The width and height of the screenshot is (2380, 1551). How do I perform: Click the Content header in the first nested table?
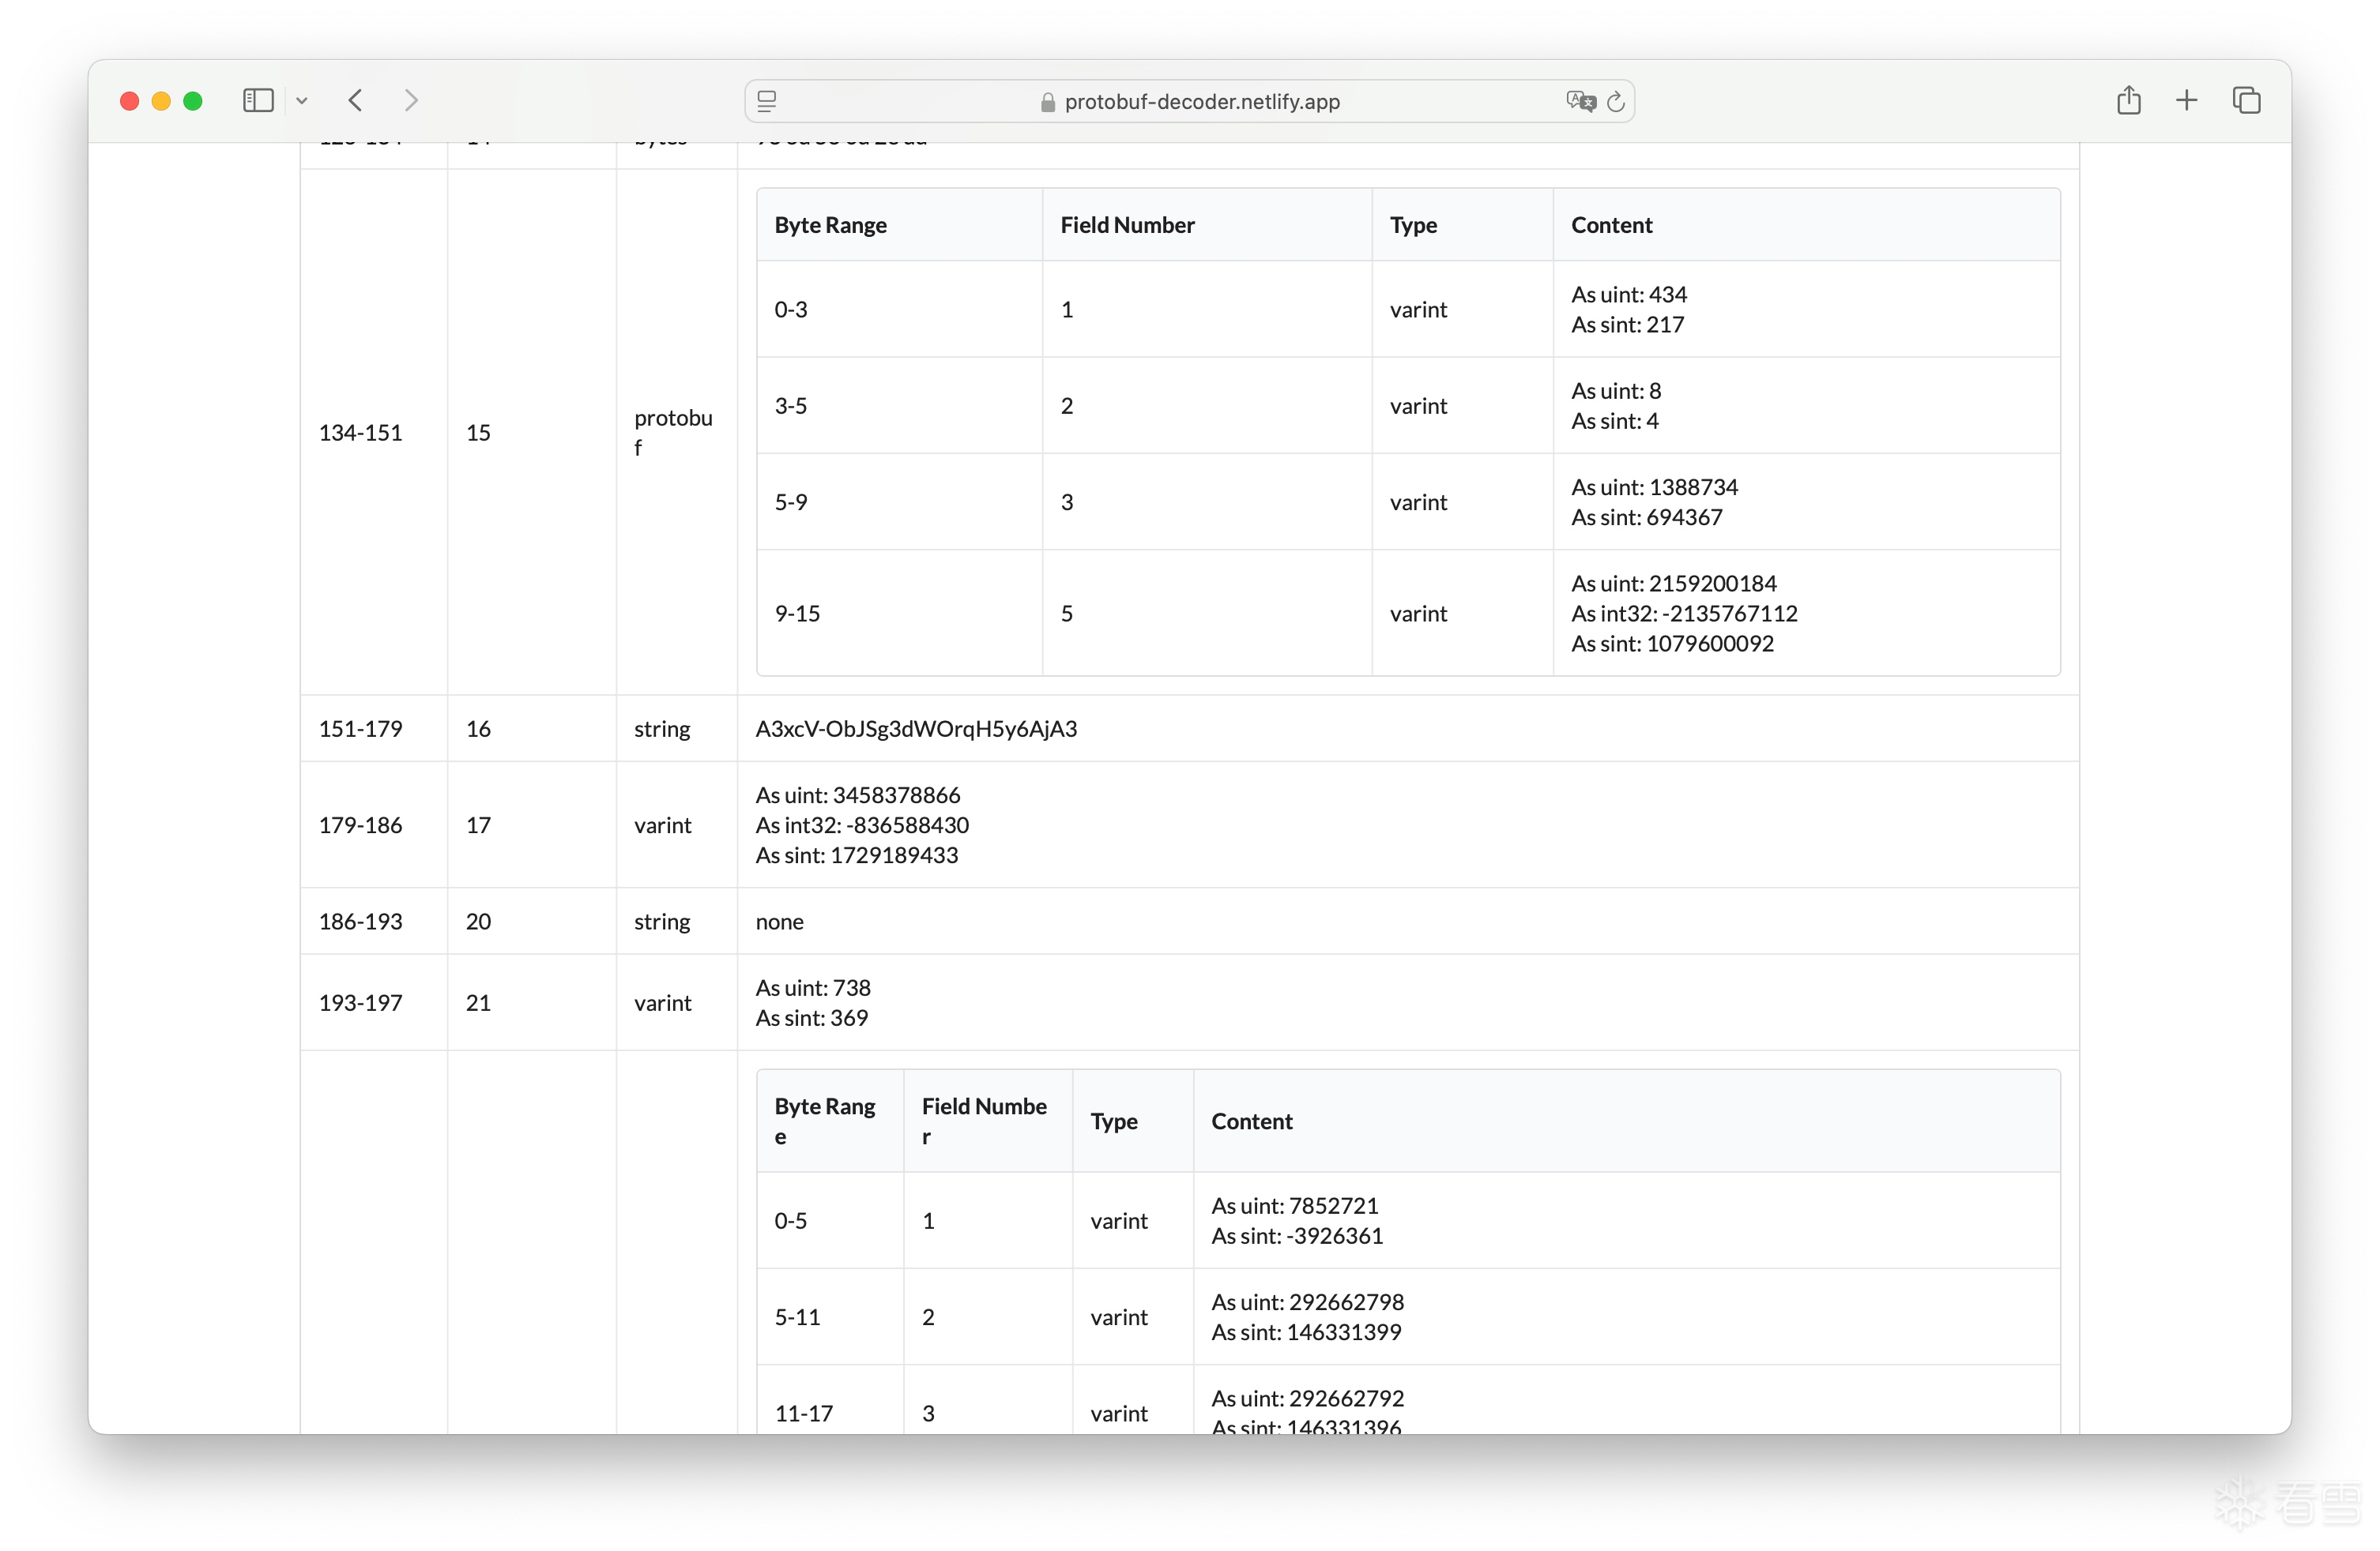click(x=1611, y=225)
